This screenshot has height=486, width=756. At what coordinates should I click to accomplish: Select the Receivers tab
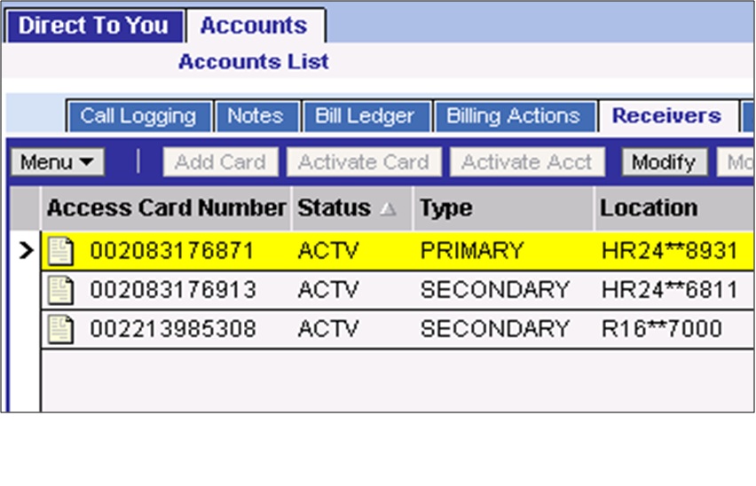point(666,116)
